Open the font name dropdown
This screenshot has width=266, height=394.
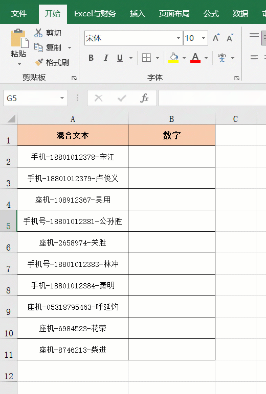(x=179, y=38)
